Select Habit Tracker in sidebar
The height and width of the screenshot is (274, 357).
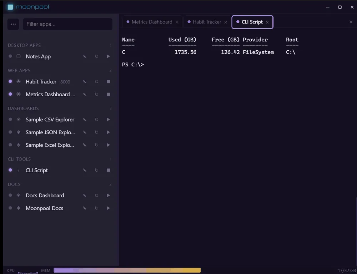(x=41, y=81)
